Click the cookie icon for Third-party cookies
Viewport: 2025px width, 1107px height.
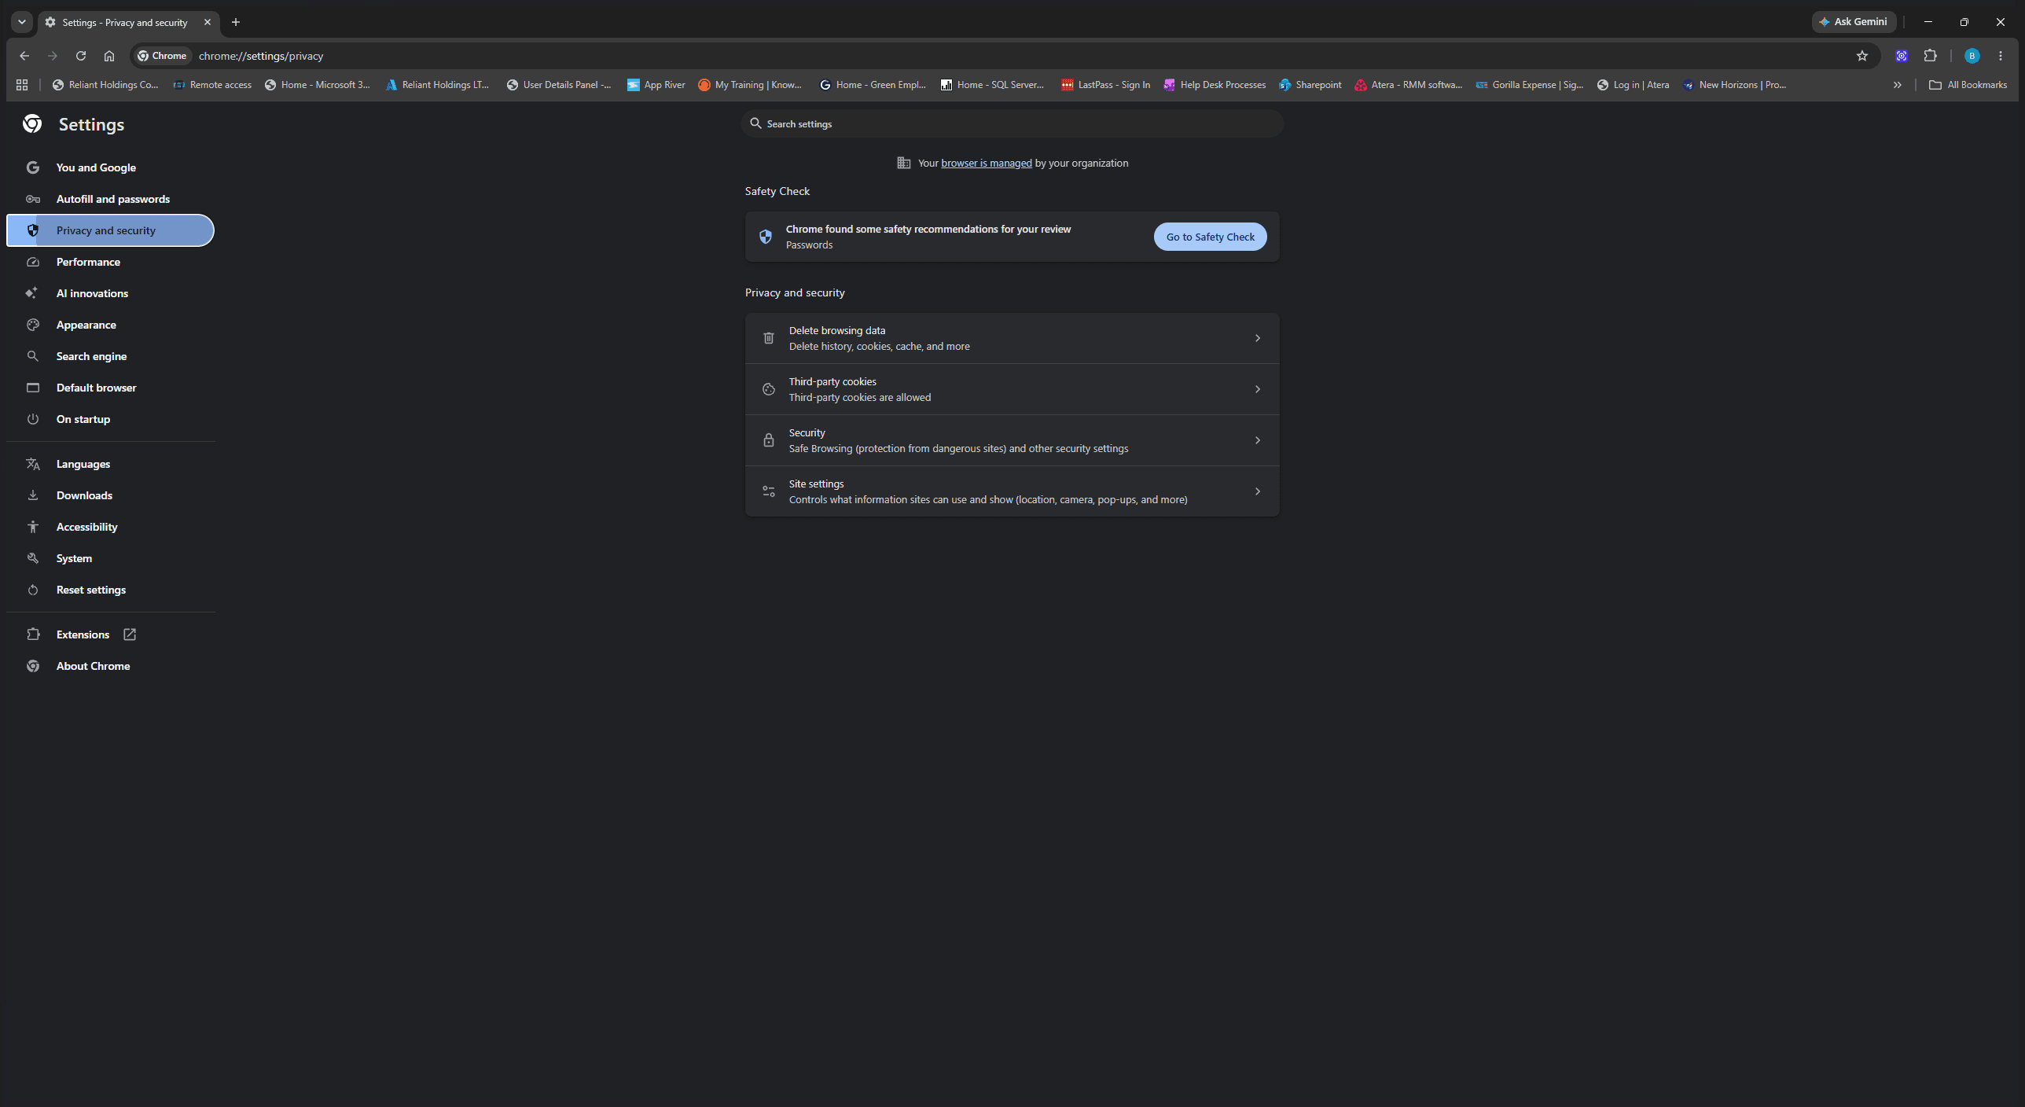[769, 389]
